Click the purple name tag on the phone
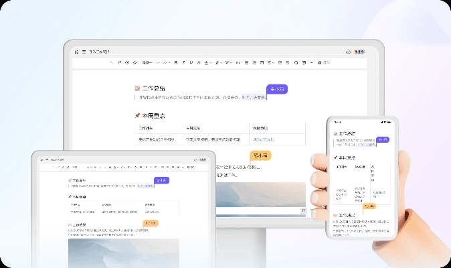 383,139
